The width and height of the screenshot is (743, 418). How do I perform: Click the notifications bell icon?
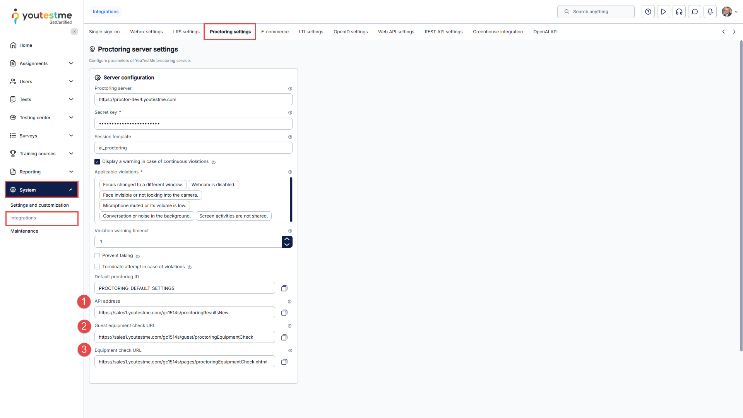point(710,12)
